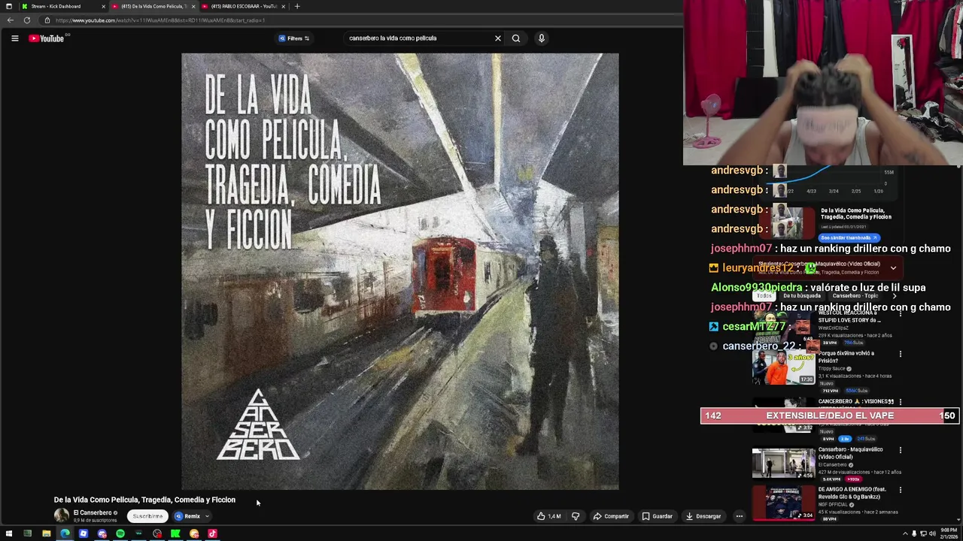Open the Kick app in taskbar
Viewport: 963px width, 541px height.
click(175, 533)
